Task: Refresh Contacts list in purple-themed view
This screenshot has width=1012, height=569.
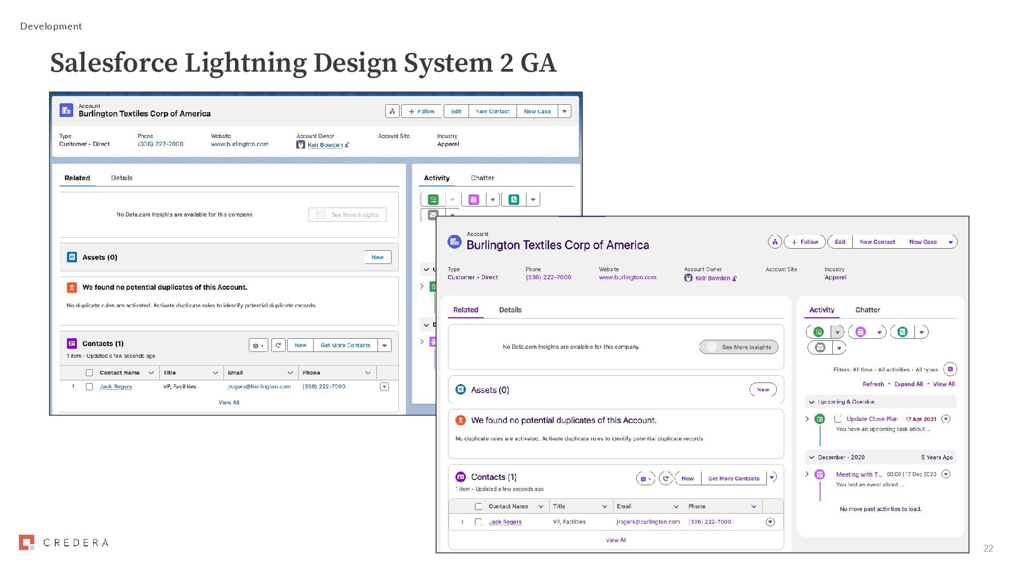Action: 666,478
